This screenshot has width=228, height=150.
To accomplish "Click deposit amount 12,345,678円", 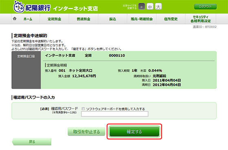I will [x=84, y=76].
